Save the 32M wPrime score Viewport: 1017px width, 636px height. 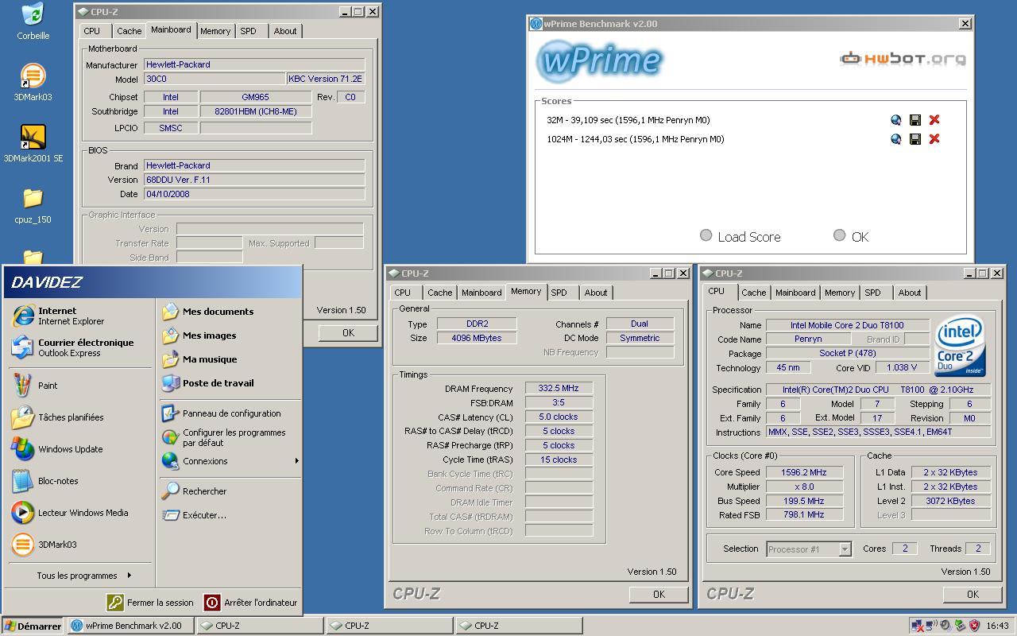click(x=915, y=120)
